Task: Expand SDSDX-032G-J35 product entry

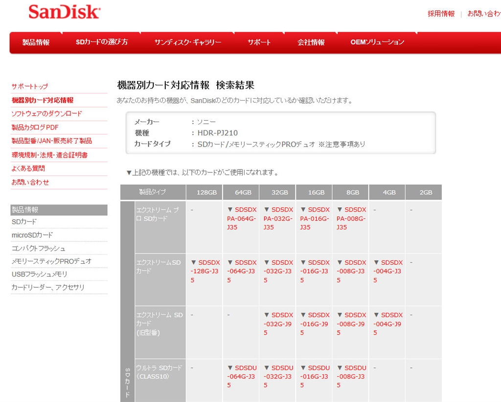Action: [278, 271]
